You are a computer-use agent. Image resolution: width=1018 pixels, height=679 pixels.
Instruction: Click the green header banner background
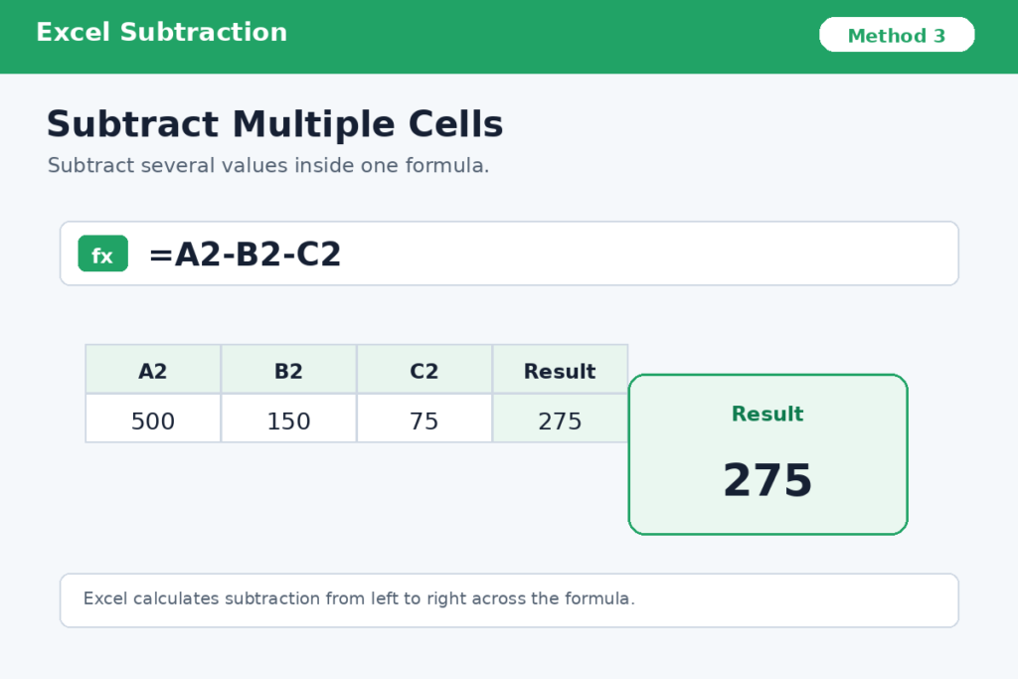552,37
